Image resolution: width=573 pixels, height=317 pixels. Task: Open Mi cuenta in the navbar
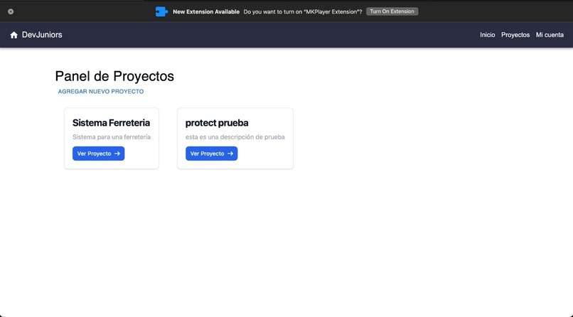(x=550, y=35)
